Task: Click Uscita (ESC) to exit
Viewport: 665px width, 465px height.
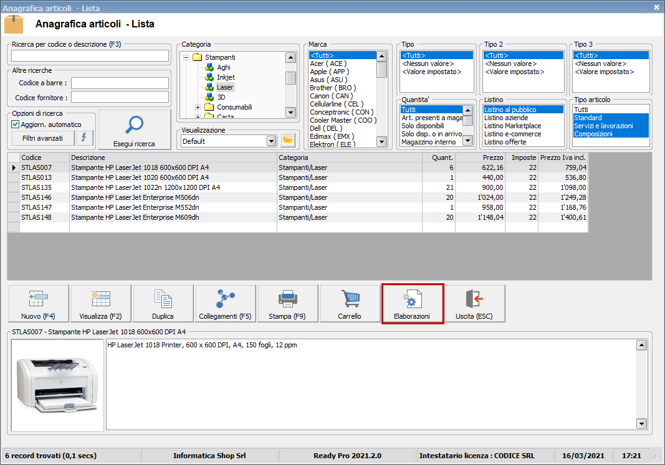Action: 474,303
